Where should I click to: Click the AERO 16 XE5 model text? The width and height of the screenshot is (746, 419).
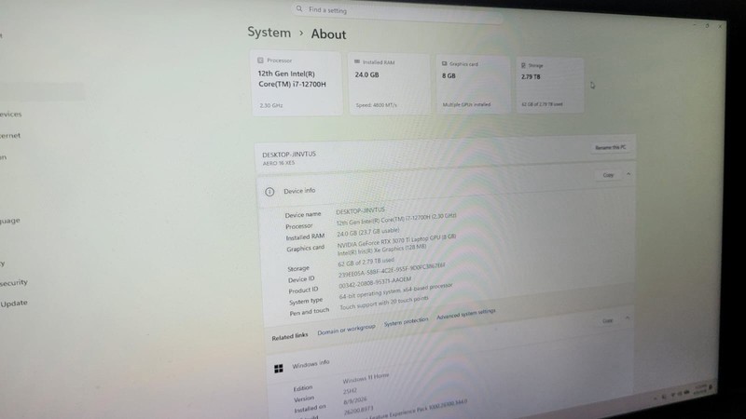(x=279, y=163)
